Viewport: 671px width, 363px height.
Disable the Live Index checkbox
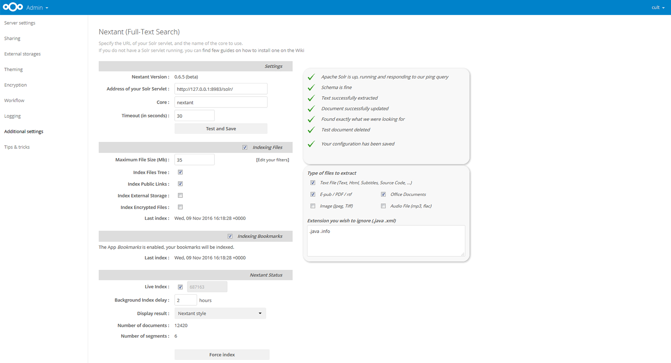[x=180, y=287]
